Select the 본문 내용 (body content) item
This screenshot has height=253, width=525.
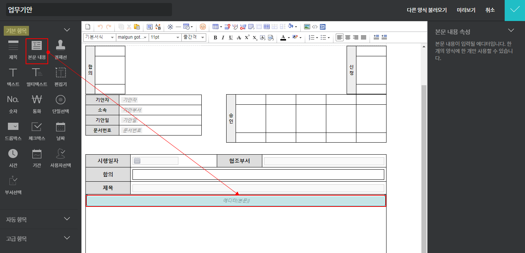click(37, 50)
